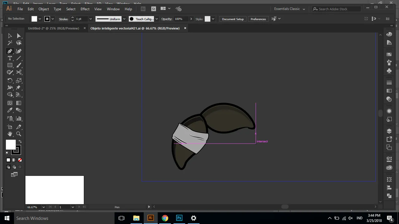
Task: Click Document Setup button
Action: click(x=233, y=19)
